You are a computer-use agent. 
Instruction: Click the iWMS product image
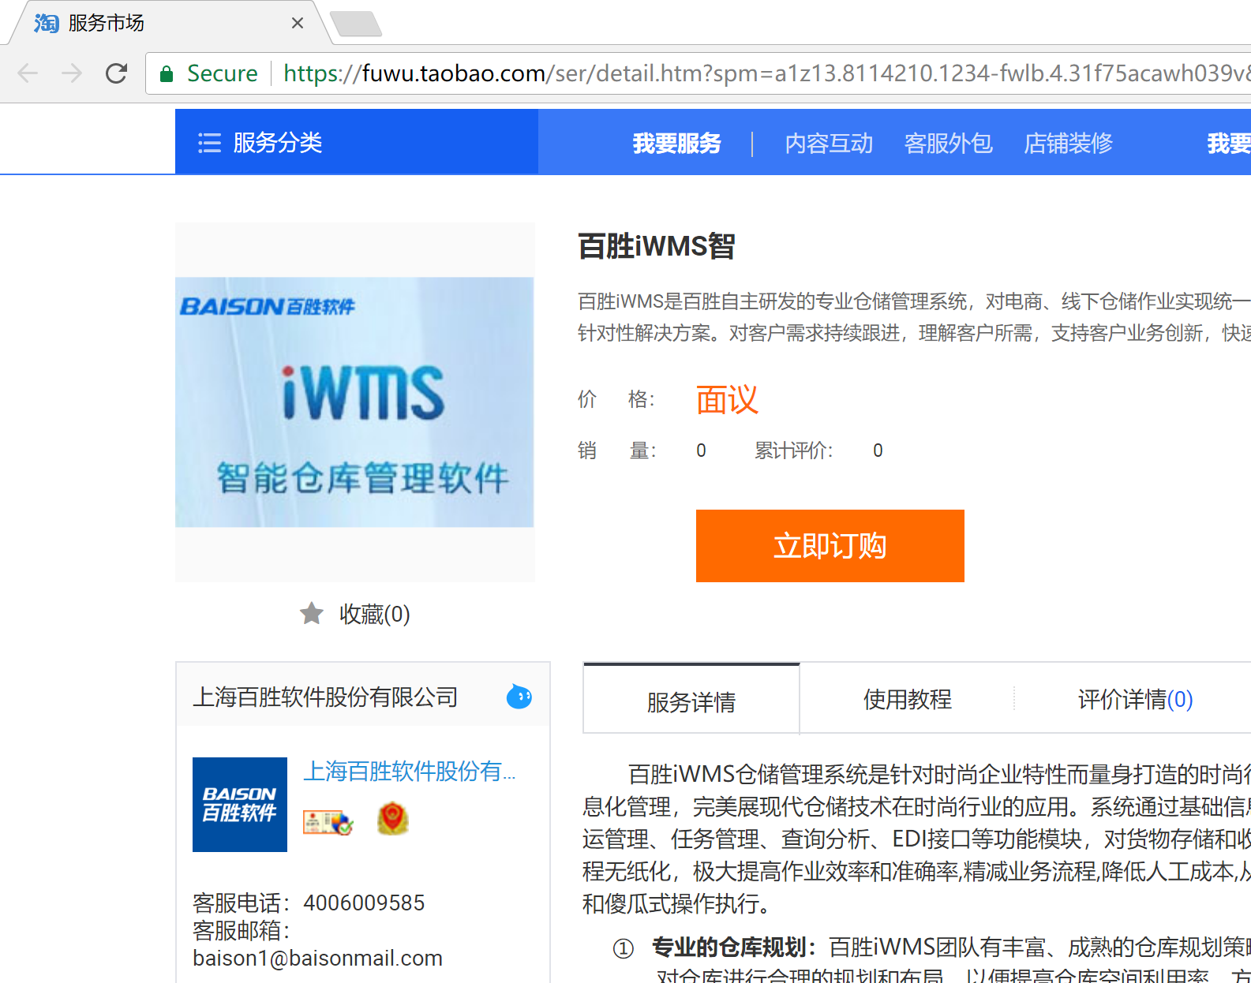click(x=354, y=402)
